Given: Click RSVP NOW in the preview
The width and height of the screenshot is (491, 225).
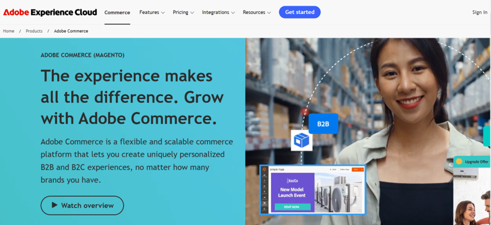Looking at the screenshot, I should 293,207.
